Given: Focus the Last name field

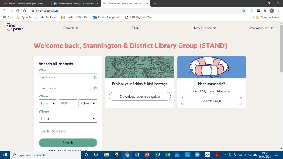Looking at the screenshot, I should (x=68, y=88).
